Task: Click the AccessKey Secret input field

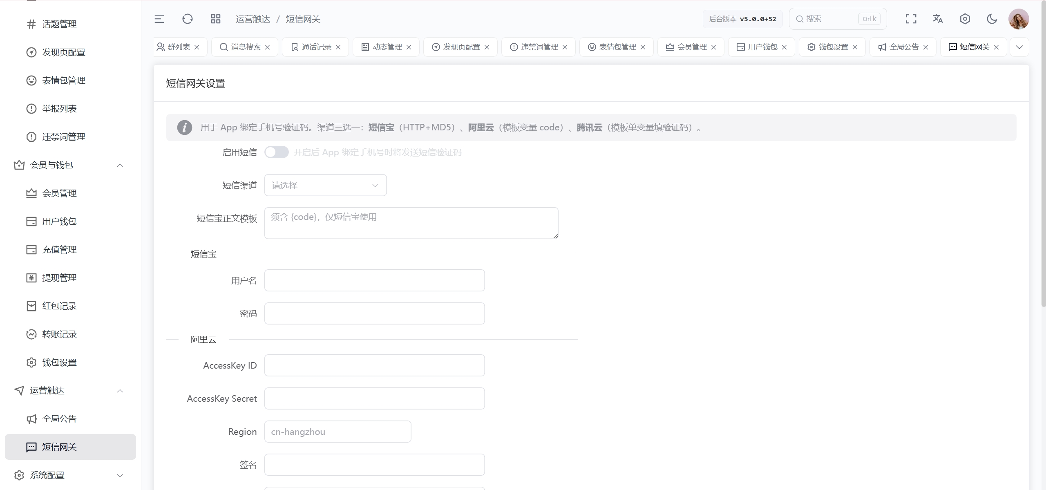Action: [375, 398]
